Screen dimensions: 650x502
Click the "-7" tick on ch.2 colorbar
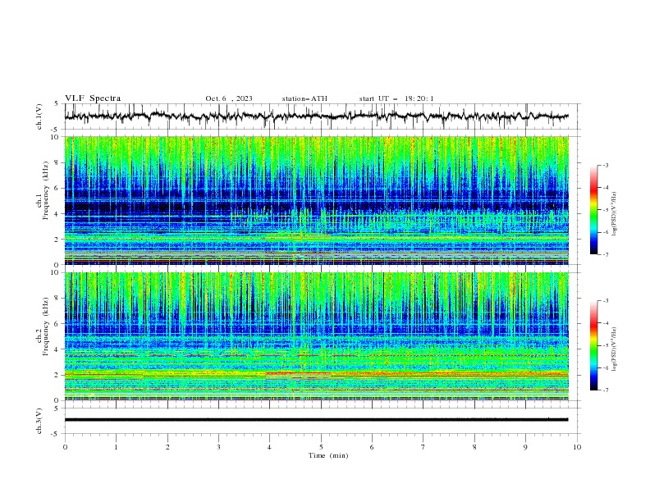(x=605, y=390)
